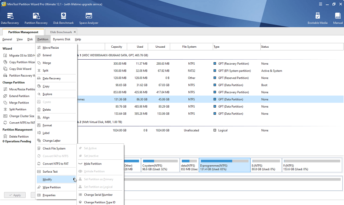Open Properties from the Partition menu
This screenshot has width=344, height=205.
click(x=56, y=195)
